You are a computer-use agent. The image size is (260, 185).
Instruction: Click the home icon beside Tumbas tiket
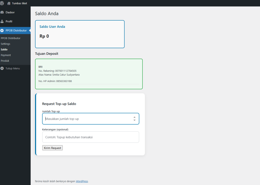9,3
